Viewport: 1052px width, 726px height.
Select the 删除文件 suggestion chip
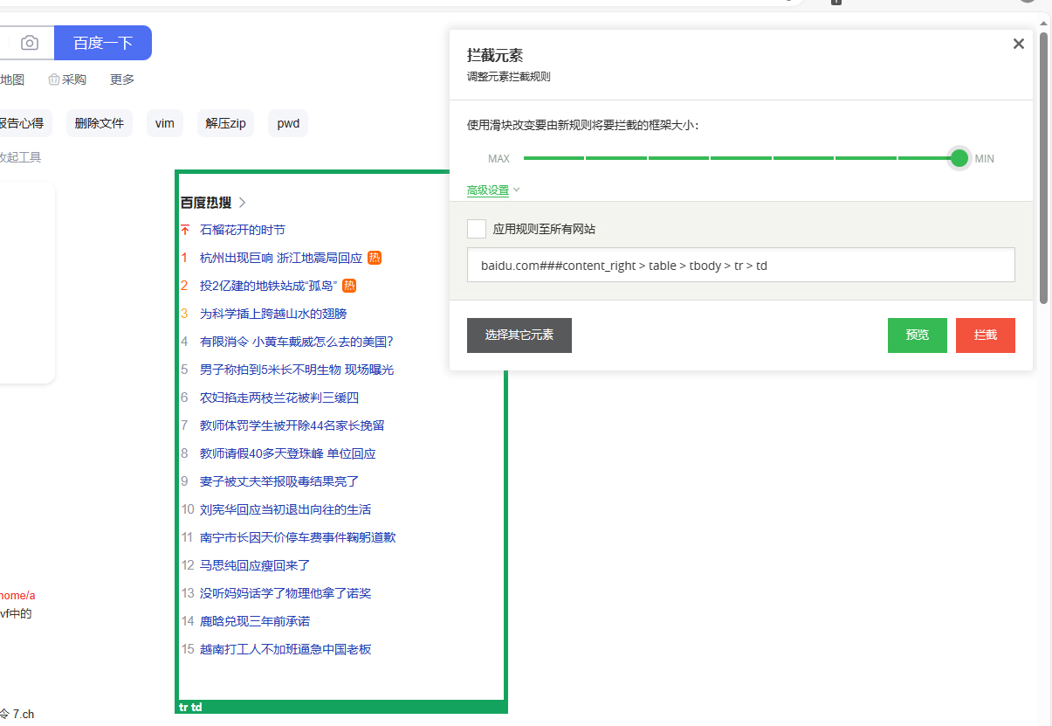[x=100, y=123]
